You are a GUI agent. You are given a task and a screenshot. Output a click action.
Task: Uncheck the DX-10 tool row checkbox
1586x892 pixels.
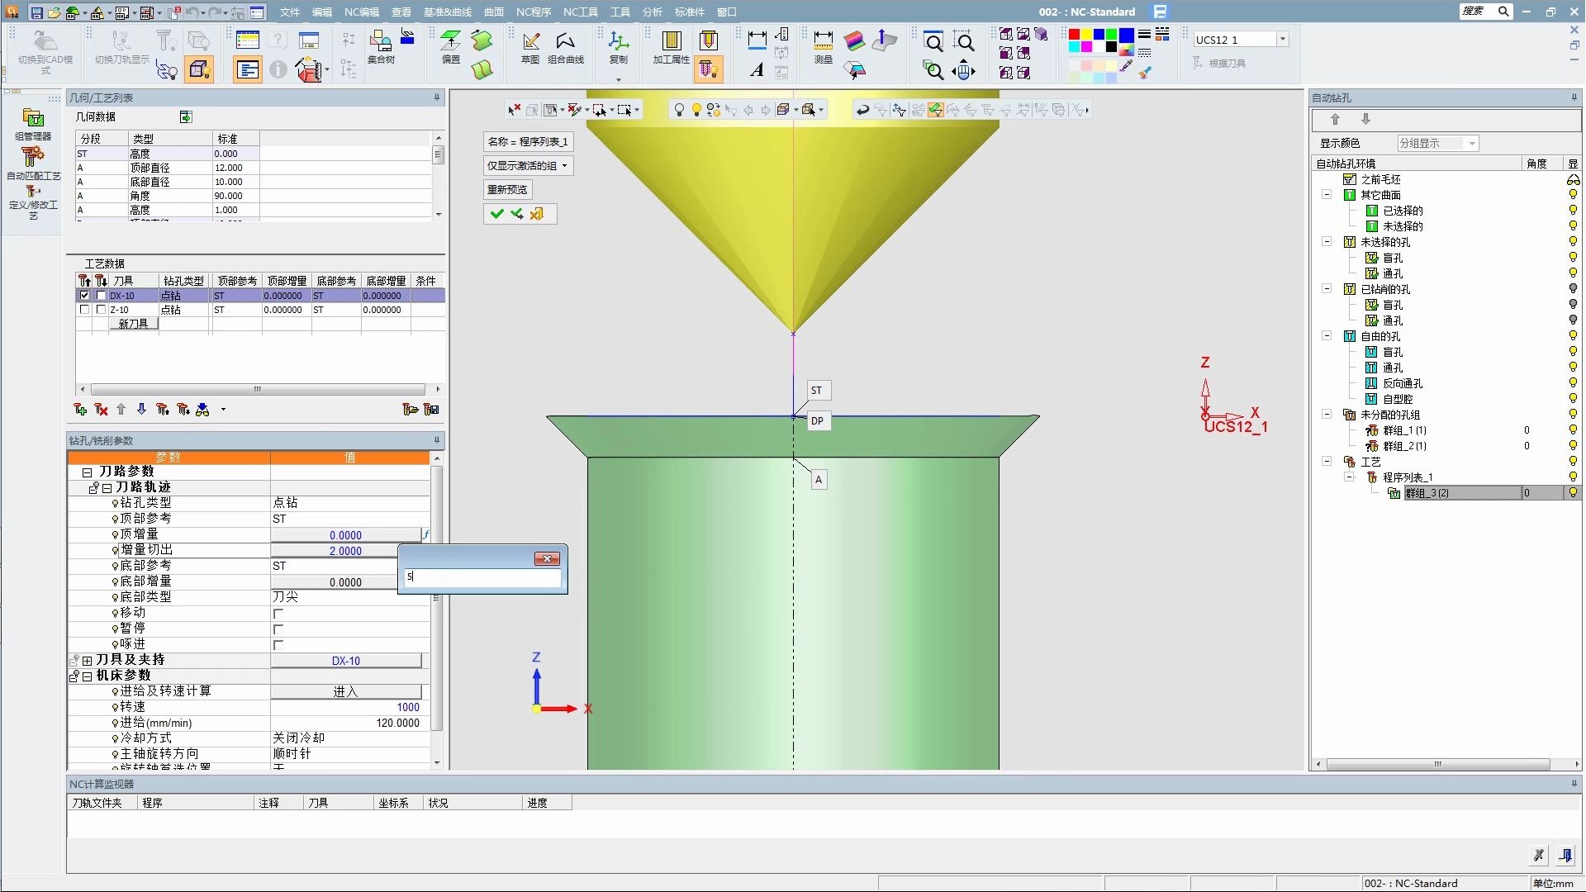(x=84, y=295)
